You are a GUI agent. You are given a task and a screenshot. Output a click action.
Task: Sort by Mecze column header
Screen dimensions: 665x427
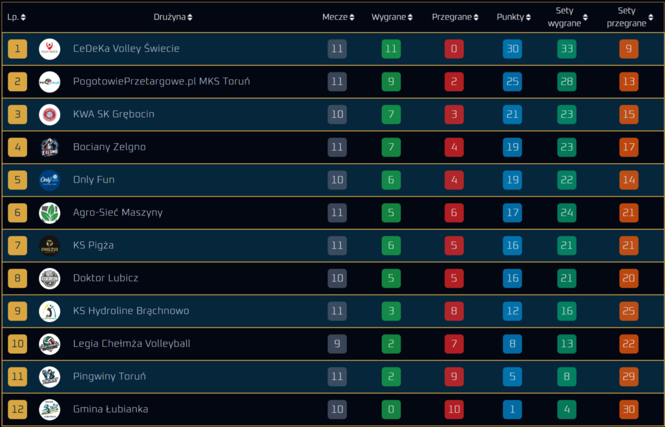338,17
